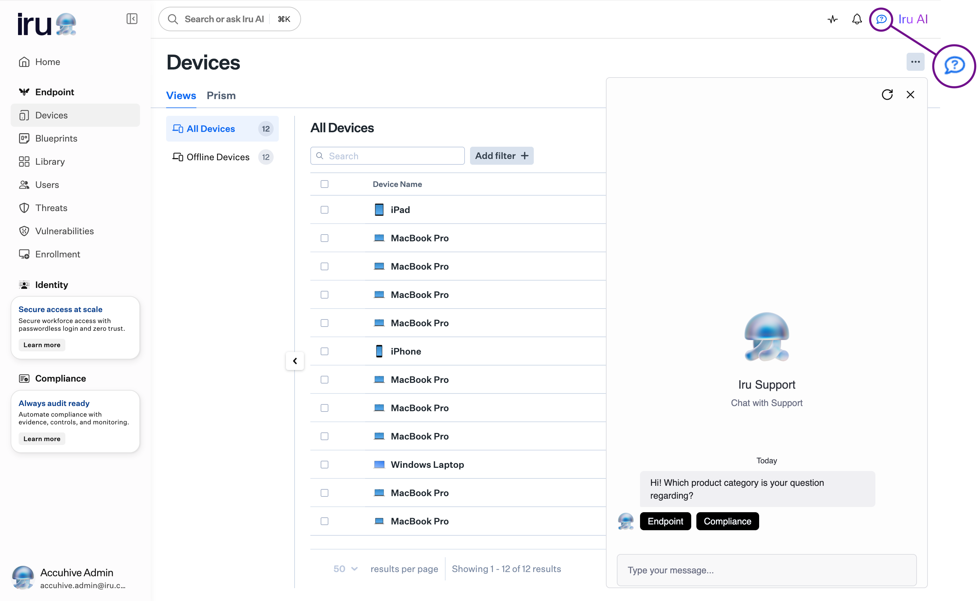Open the three-dots more options button
Screen dimensions: 980x601
tap(915, 62)
